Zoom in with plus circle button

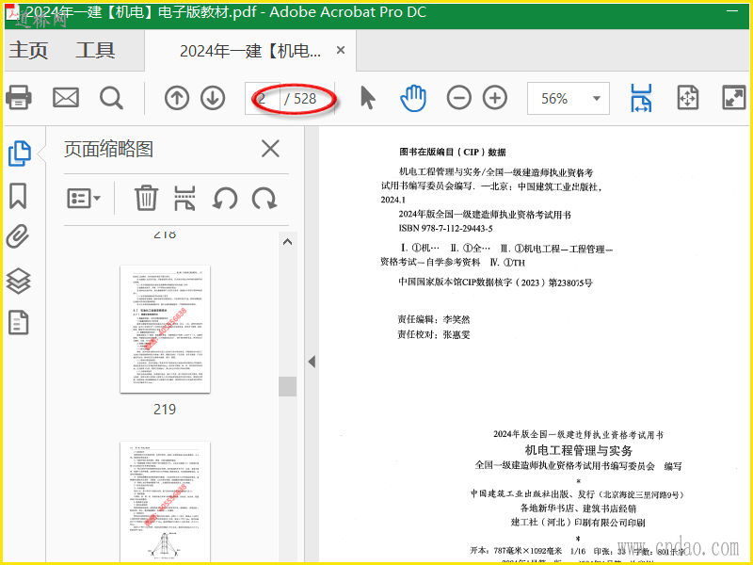point(495,98)
